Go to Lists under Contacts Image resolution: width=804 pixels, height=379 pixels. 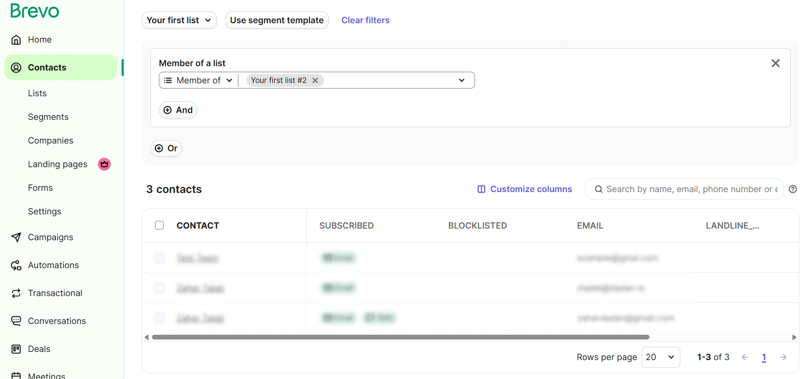(37, 93)
